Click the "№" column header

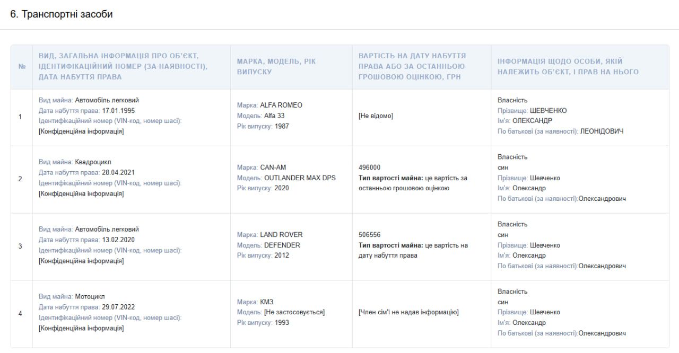22,67
